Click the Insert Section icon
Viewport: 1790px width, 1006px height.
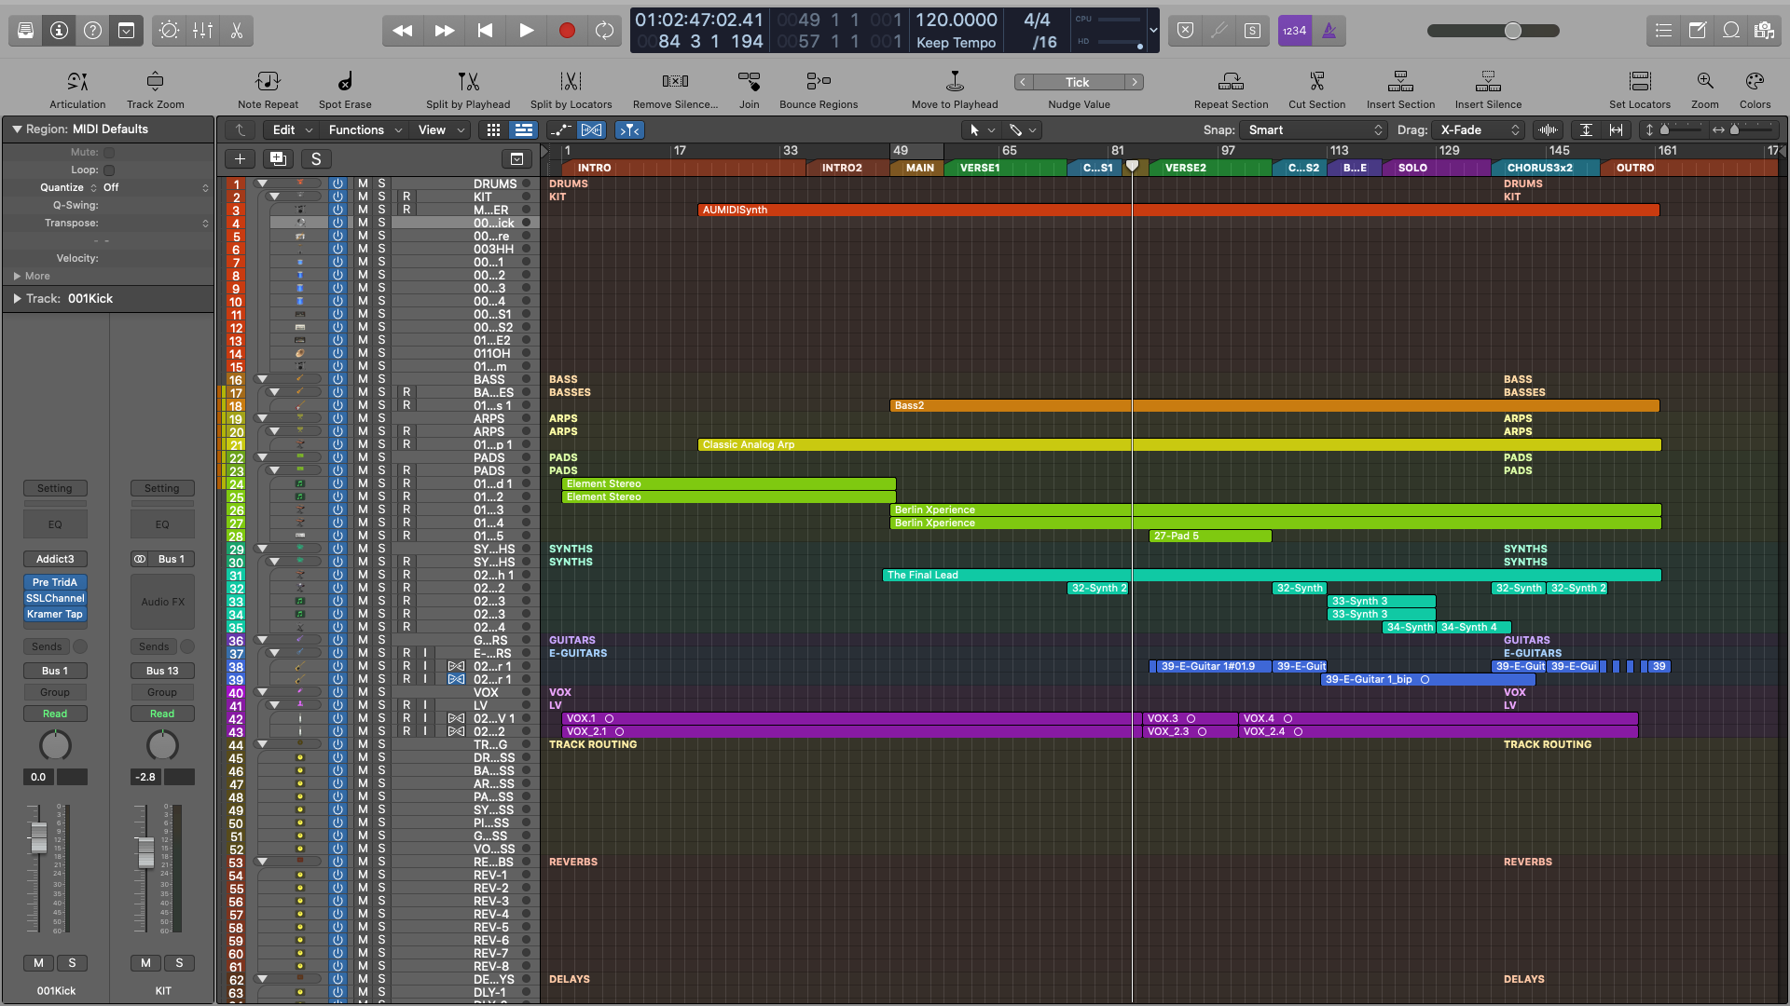coord(1400,81)
